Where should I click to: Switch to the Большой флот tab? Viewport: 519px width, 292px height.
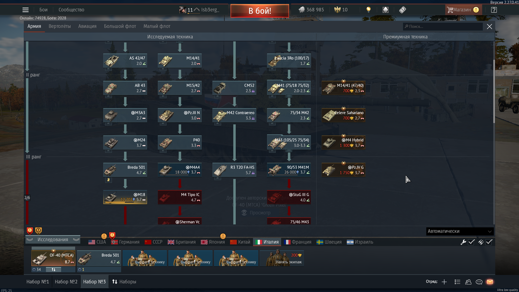[120, 26]
